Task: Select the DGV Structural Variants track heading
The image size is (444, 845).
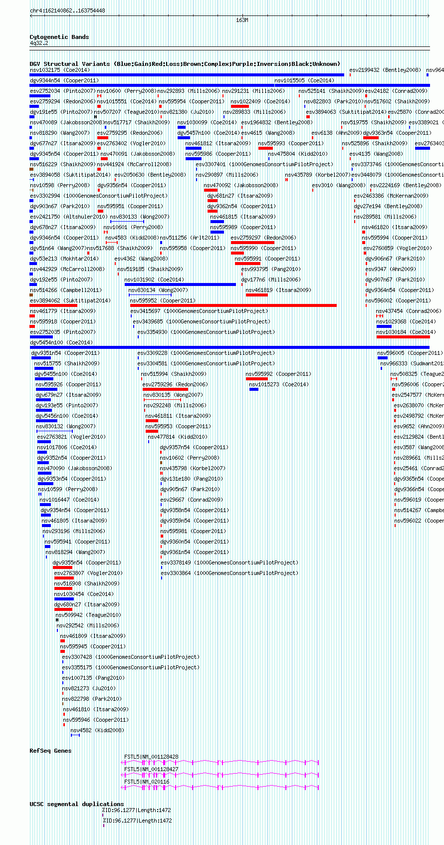Action: coord(185,64)
